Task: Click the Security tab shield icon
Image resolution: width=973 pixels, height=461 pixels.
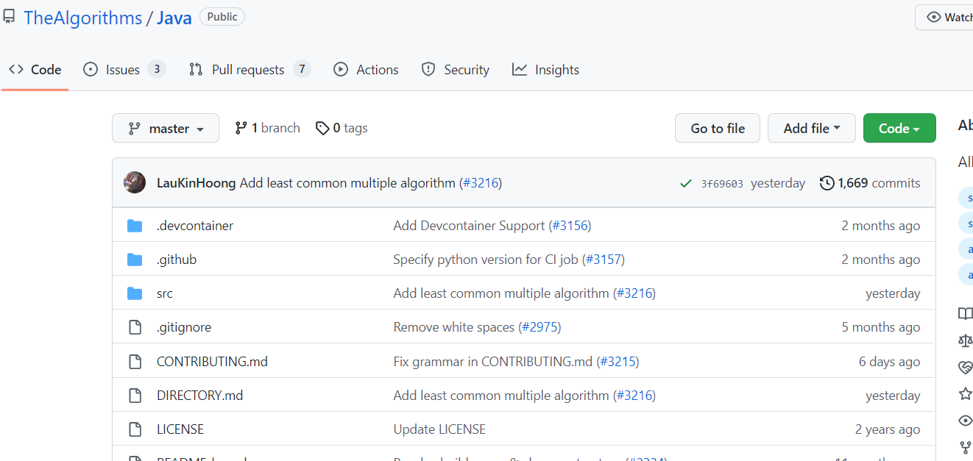Action: [428, 70]
